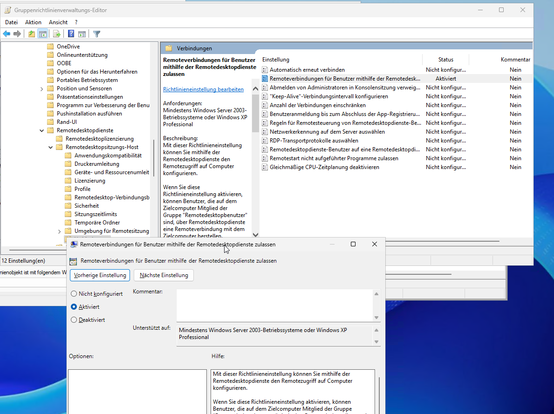Click the Export list toolbar icon
This screenshot has width=554, height=414.
point(57,34)
